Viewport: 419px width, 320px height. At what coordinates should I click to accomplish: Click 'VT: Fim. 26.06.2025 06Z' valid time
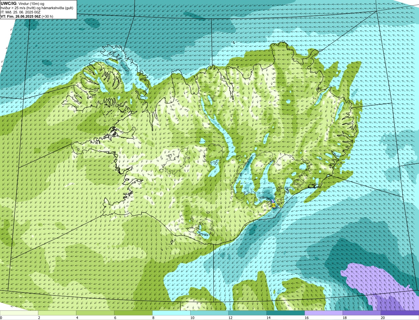[x=21, y=16]
